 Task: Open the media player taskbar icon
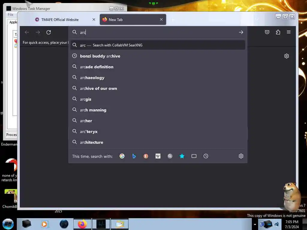click(x=44, y=224)
